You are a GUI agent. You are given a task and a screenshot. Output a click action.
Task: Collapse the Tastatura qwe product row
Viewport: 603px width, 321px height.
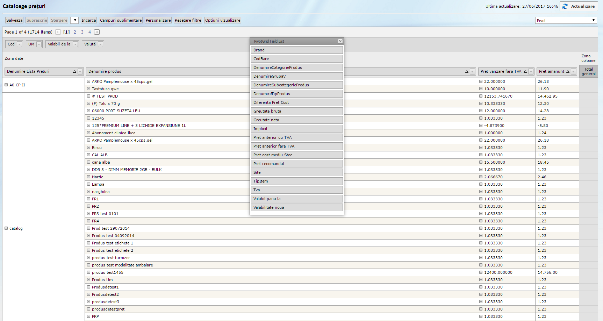point(89,89)
